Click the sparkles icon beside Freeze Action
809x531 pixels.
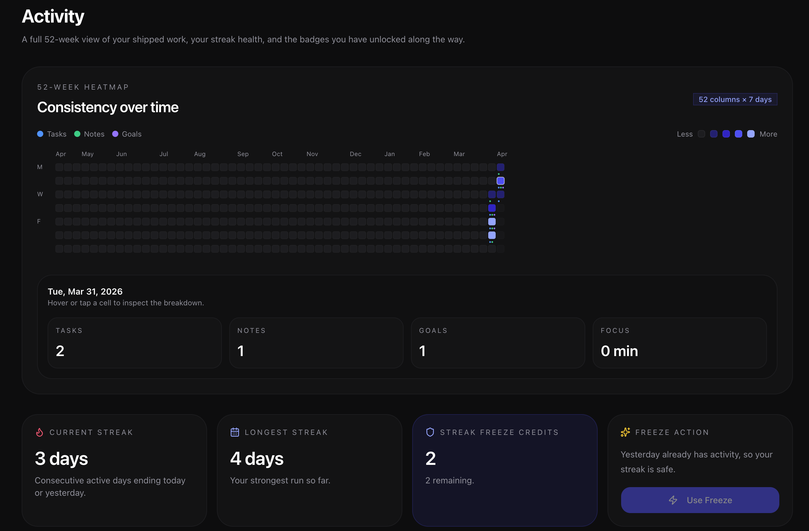pos(625,432)
